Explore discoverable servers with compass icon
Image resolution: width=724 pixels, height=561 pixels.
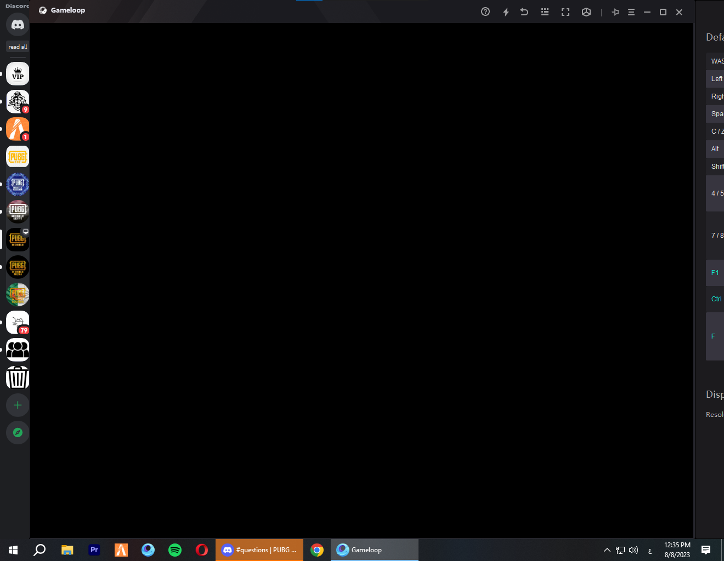18,433
